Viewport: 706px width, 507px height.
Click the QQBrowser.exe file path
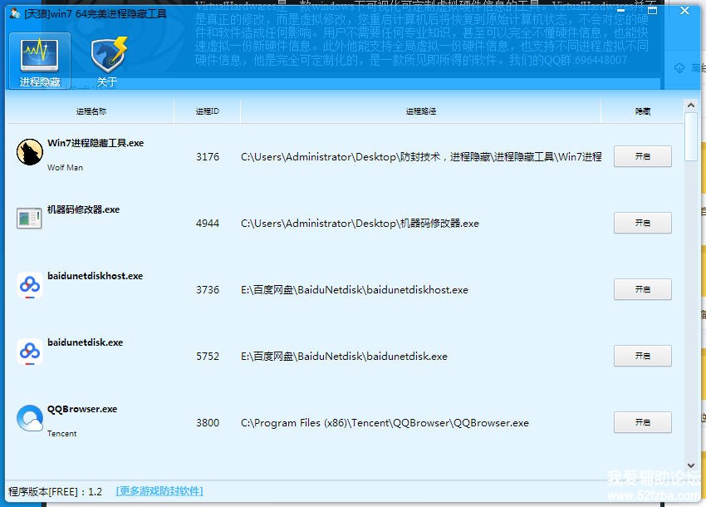[385, 423]
